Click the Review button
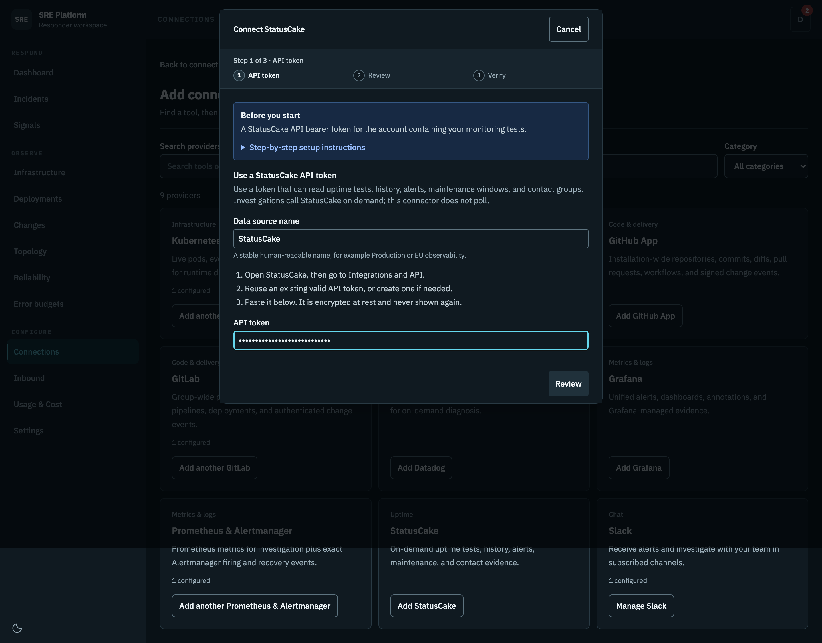 pos(568,384)
